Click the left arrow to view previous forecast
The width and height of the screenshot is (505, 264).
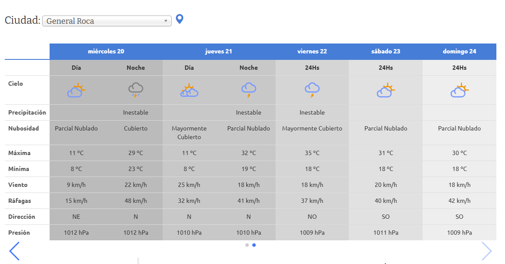(x=14, y=251)
